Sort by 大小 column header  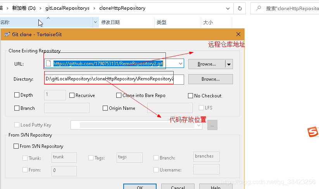coord(216,22)
